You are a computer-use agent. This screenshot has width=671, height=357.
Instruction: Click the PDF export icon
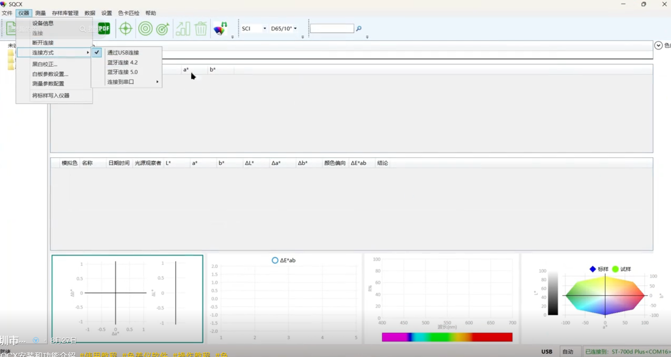[x=104, y=28]
